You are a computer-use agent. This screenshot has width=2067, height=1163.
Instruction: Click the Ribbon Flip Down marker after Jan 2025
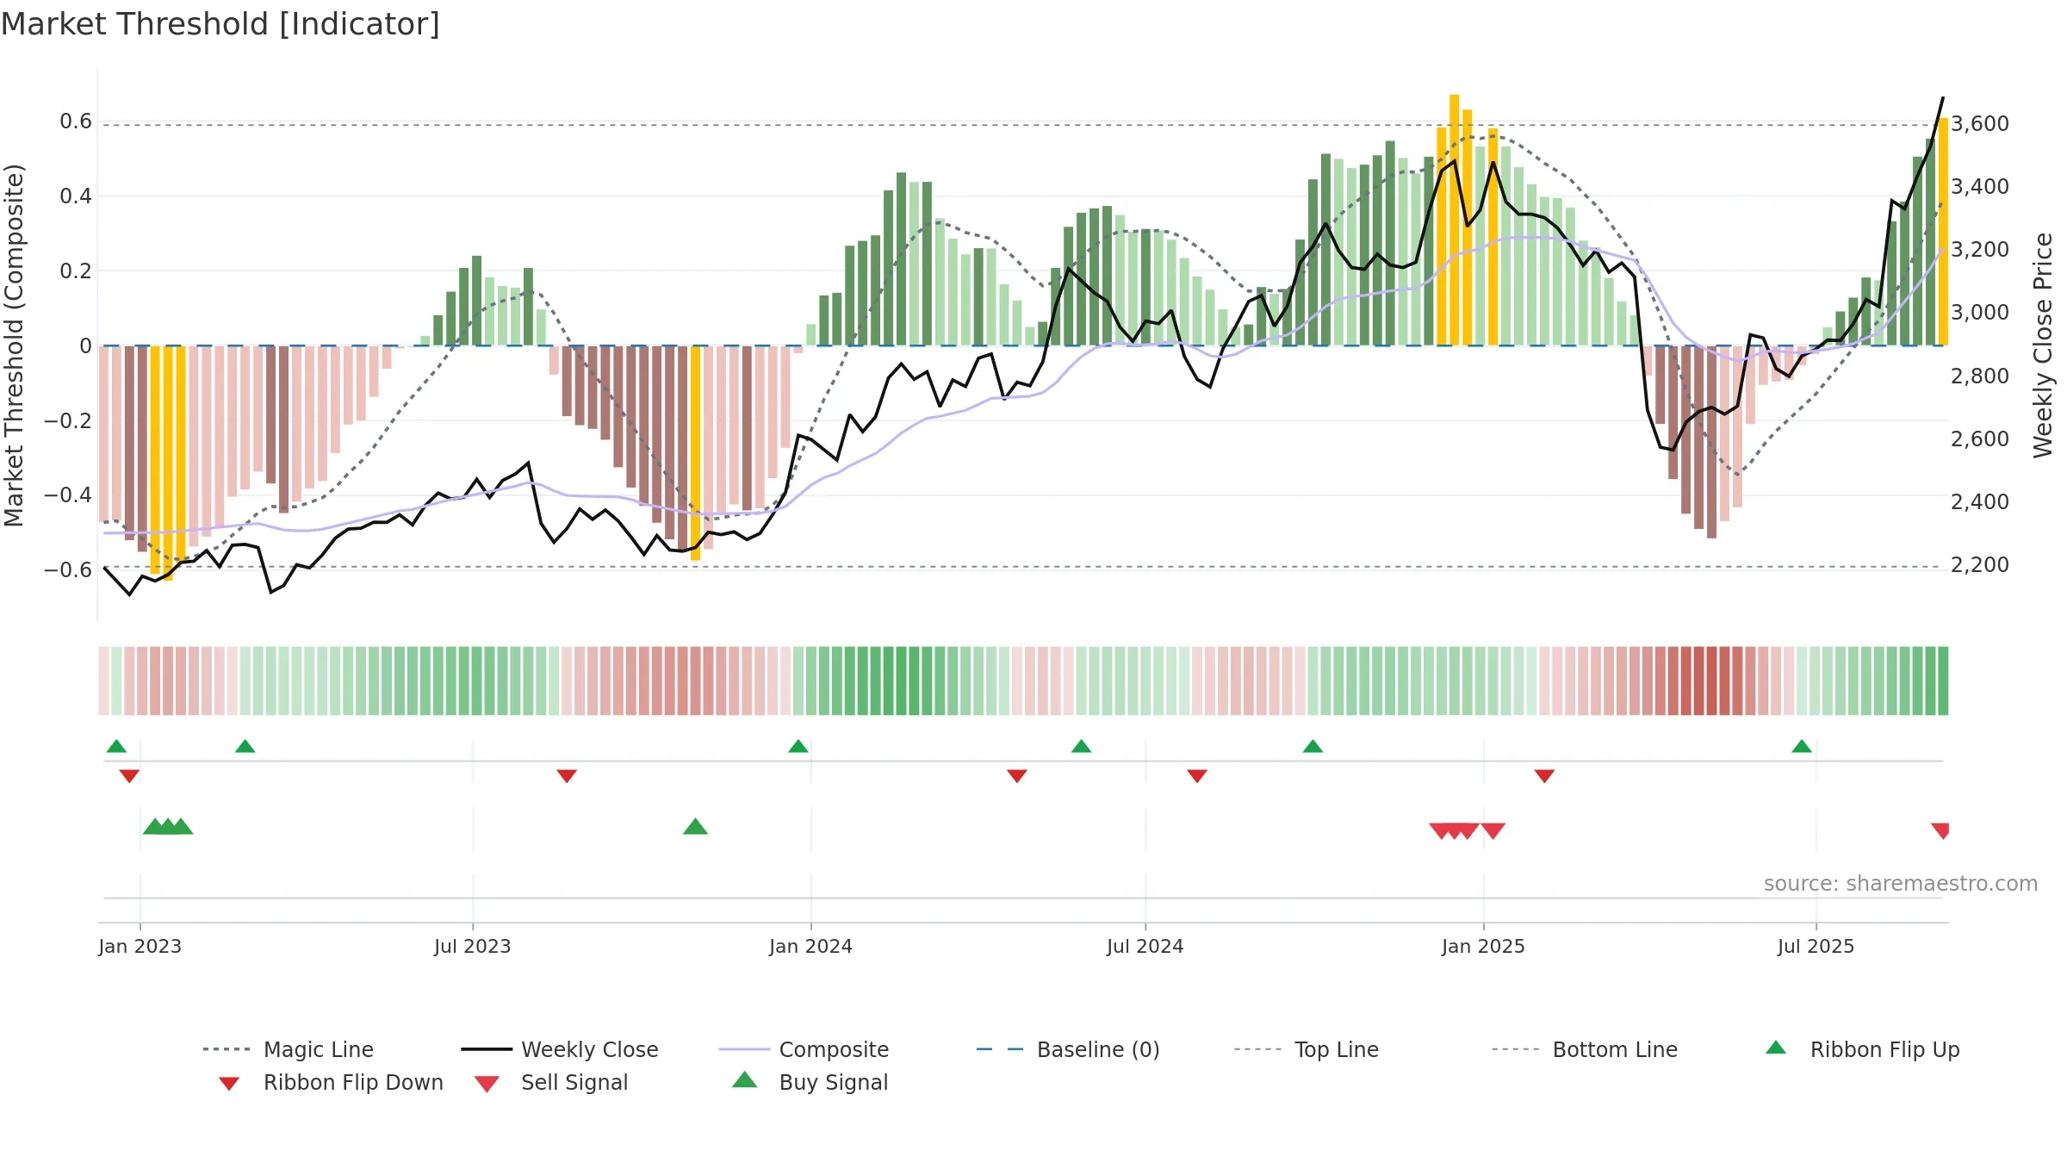tap(1544, 776)
